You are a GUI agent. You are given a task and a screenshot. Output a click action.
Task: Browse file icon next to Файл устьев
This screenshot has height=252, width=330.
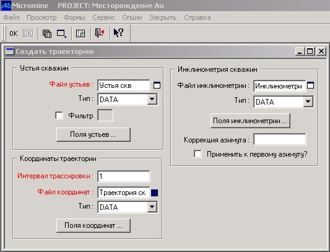pyautogui.click(x=157, y=85)
